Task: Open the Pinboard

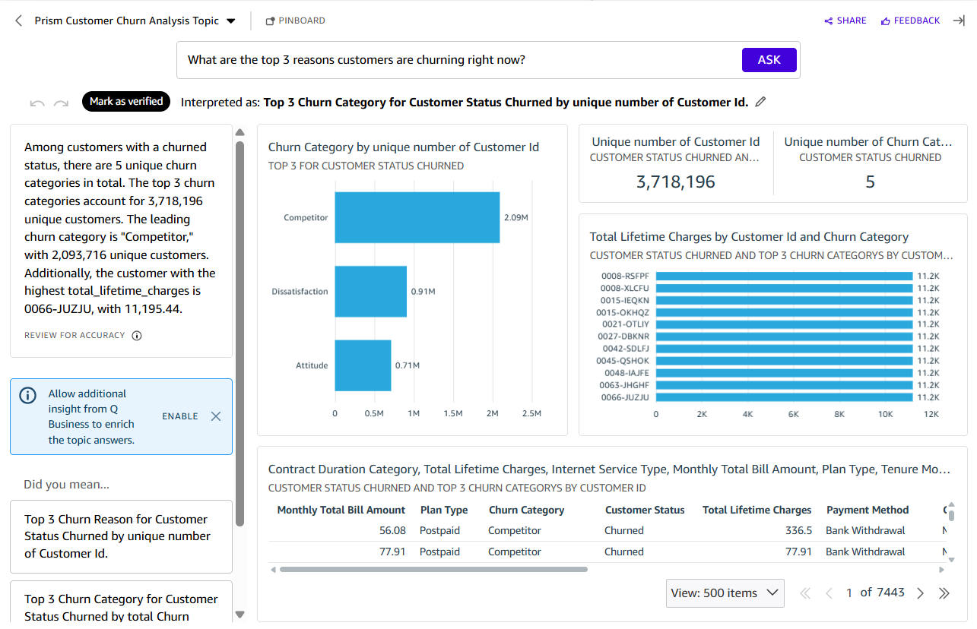Action: [x=295, y=21]
